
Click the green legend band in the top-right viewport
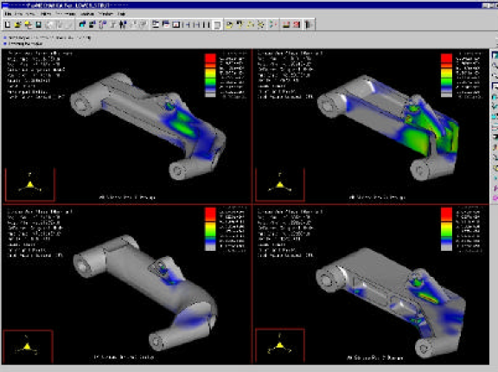point(446,81)
